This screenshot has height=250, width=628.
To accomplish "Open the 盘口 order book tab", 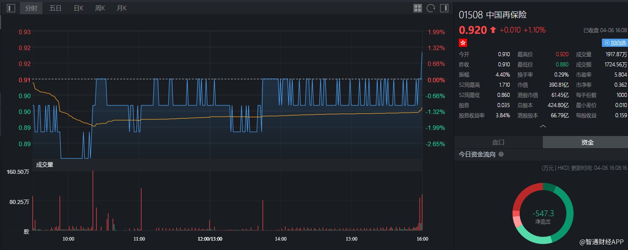I will pos(498,142).
